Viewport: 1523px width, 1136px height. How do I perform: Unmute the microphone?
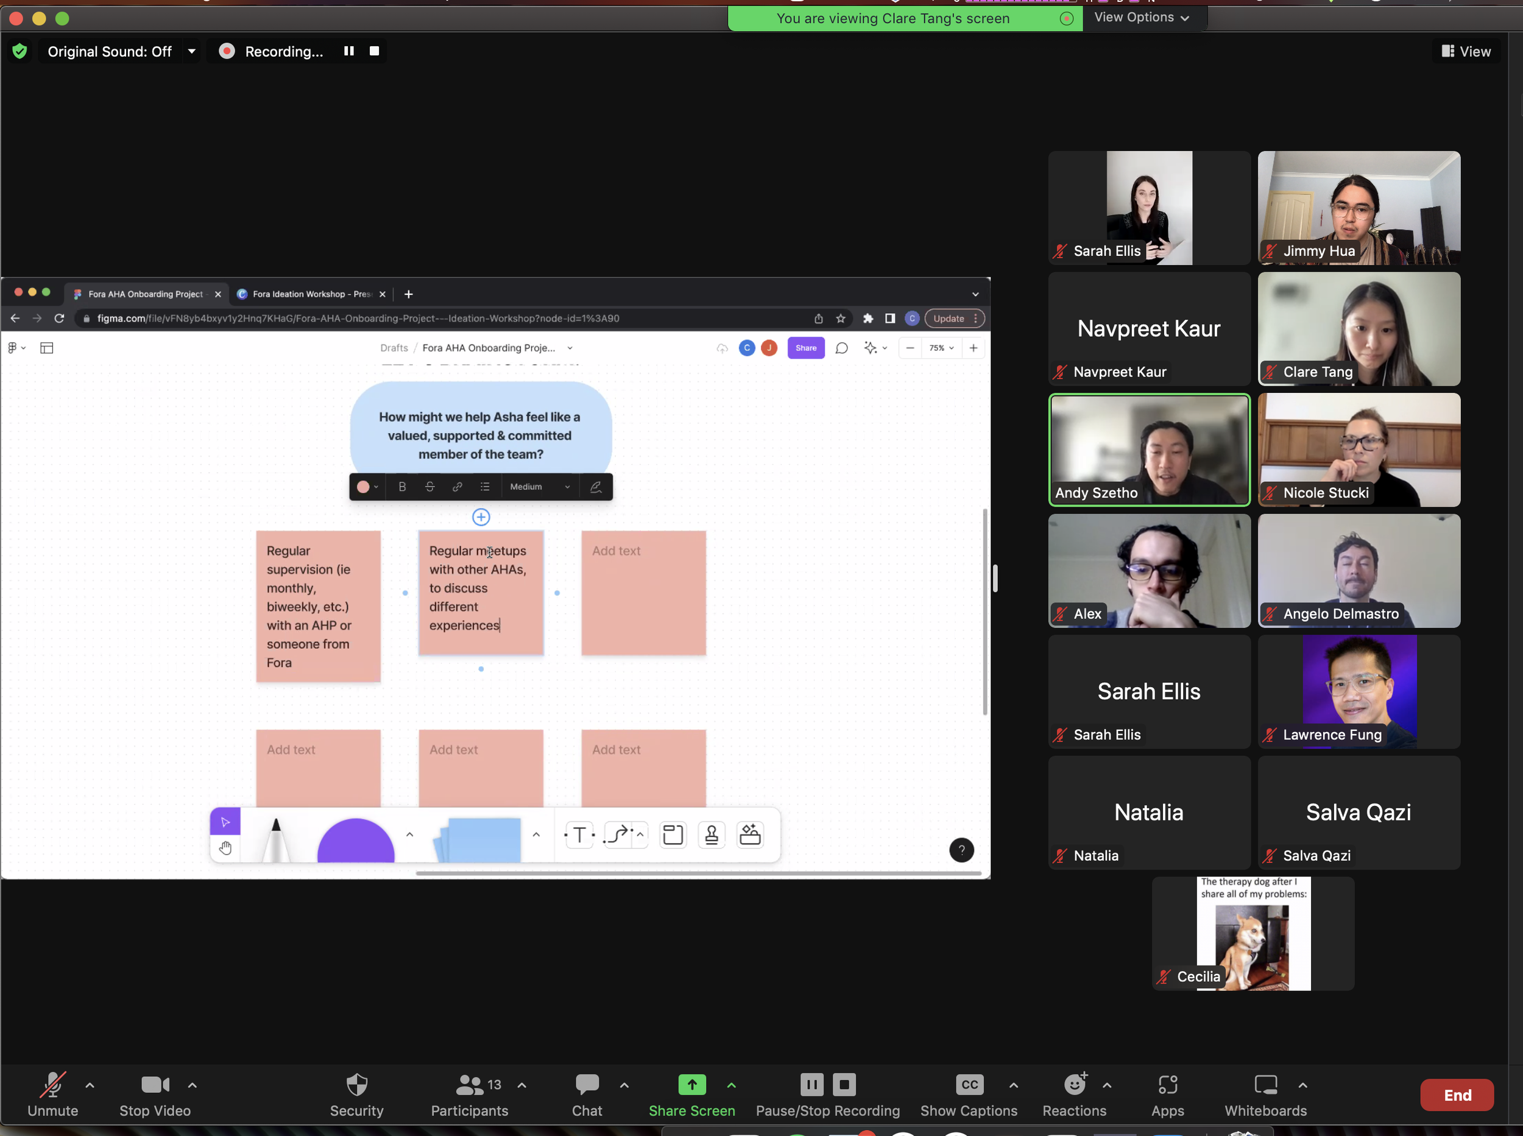point(52,1085)
